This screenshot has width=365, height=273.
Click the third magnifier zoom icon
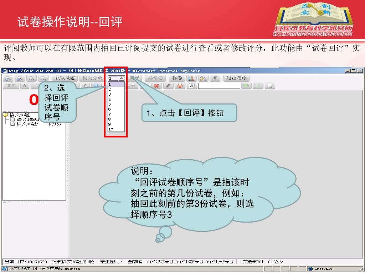coord(31,79)
